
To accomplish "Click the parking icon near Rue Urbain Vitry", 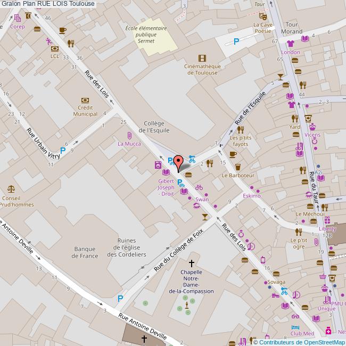I will (63, 151).
